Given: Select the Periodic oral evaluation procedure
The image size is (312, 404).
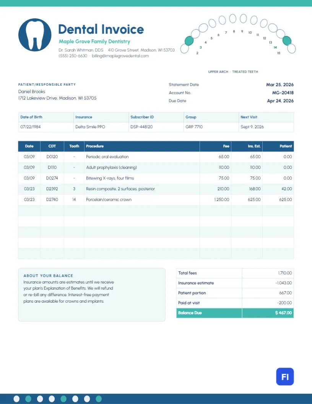Looking at the screenshot, I should pos(107,156).
